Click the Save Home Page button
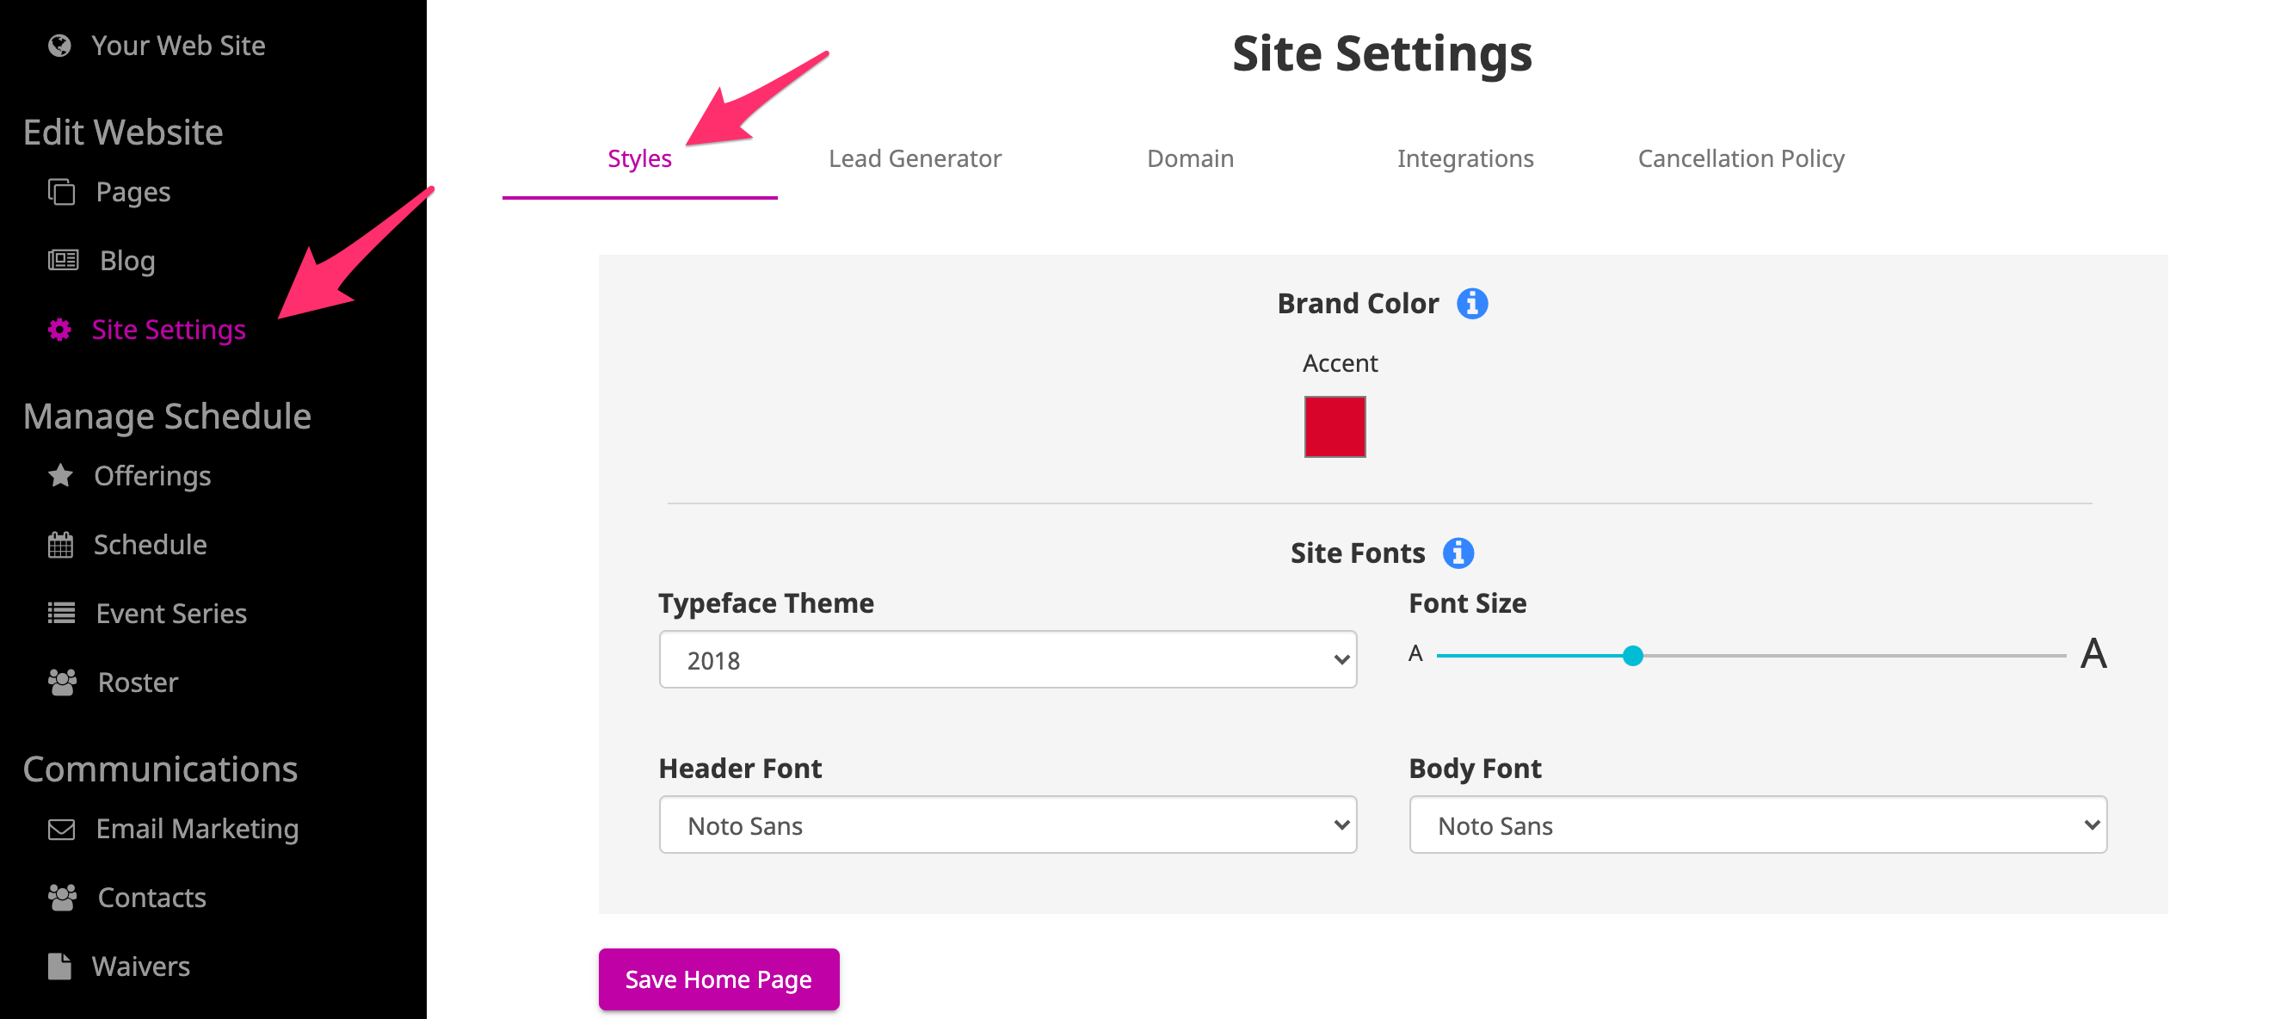The height and width of the screenshot is (1019, 2287). 718,979
